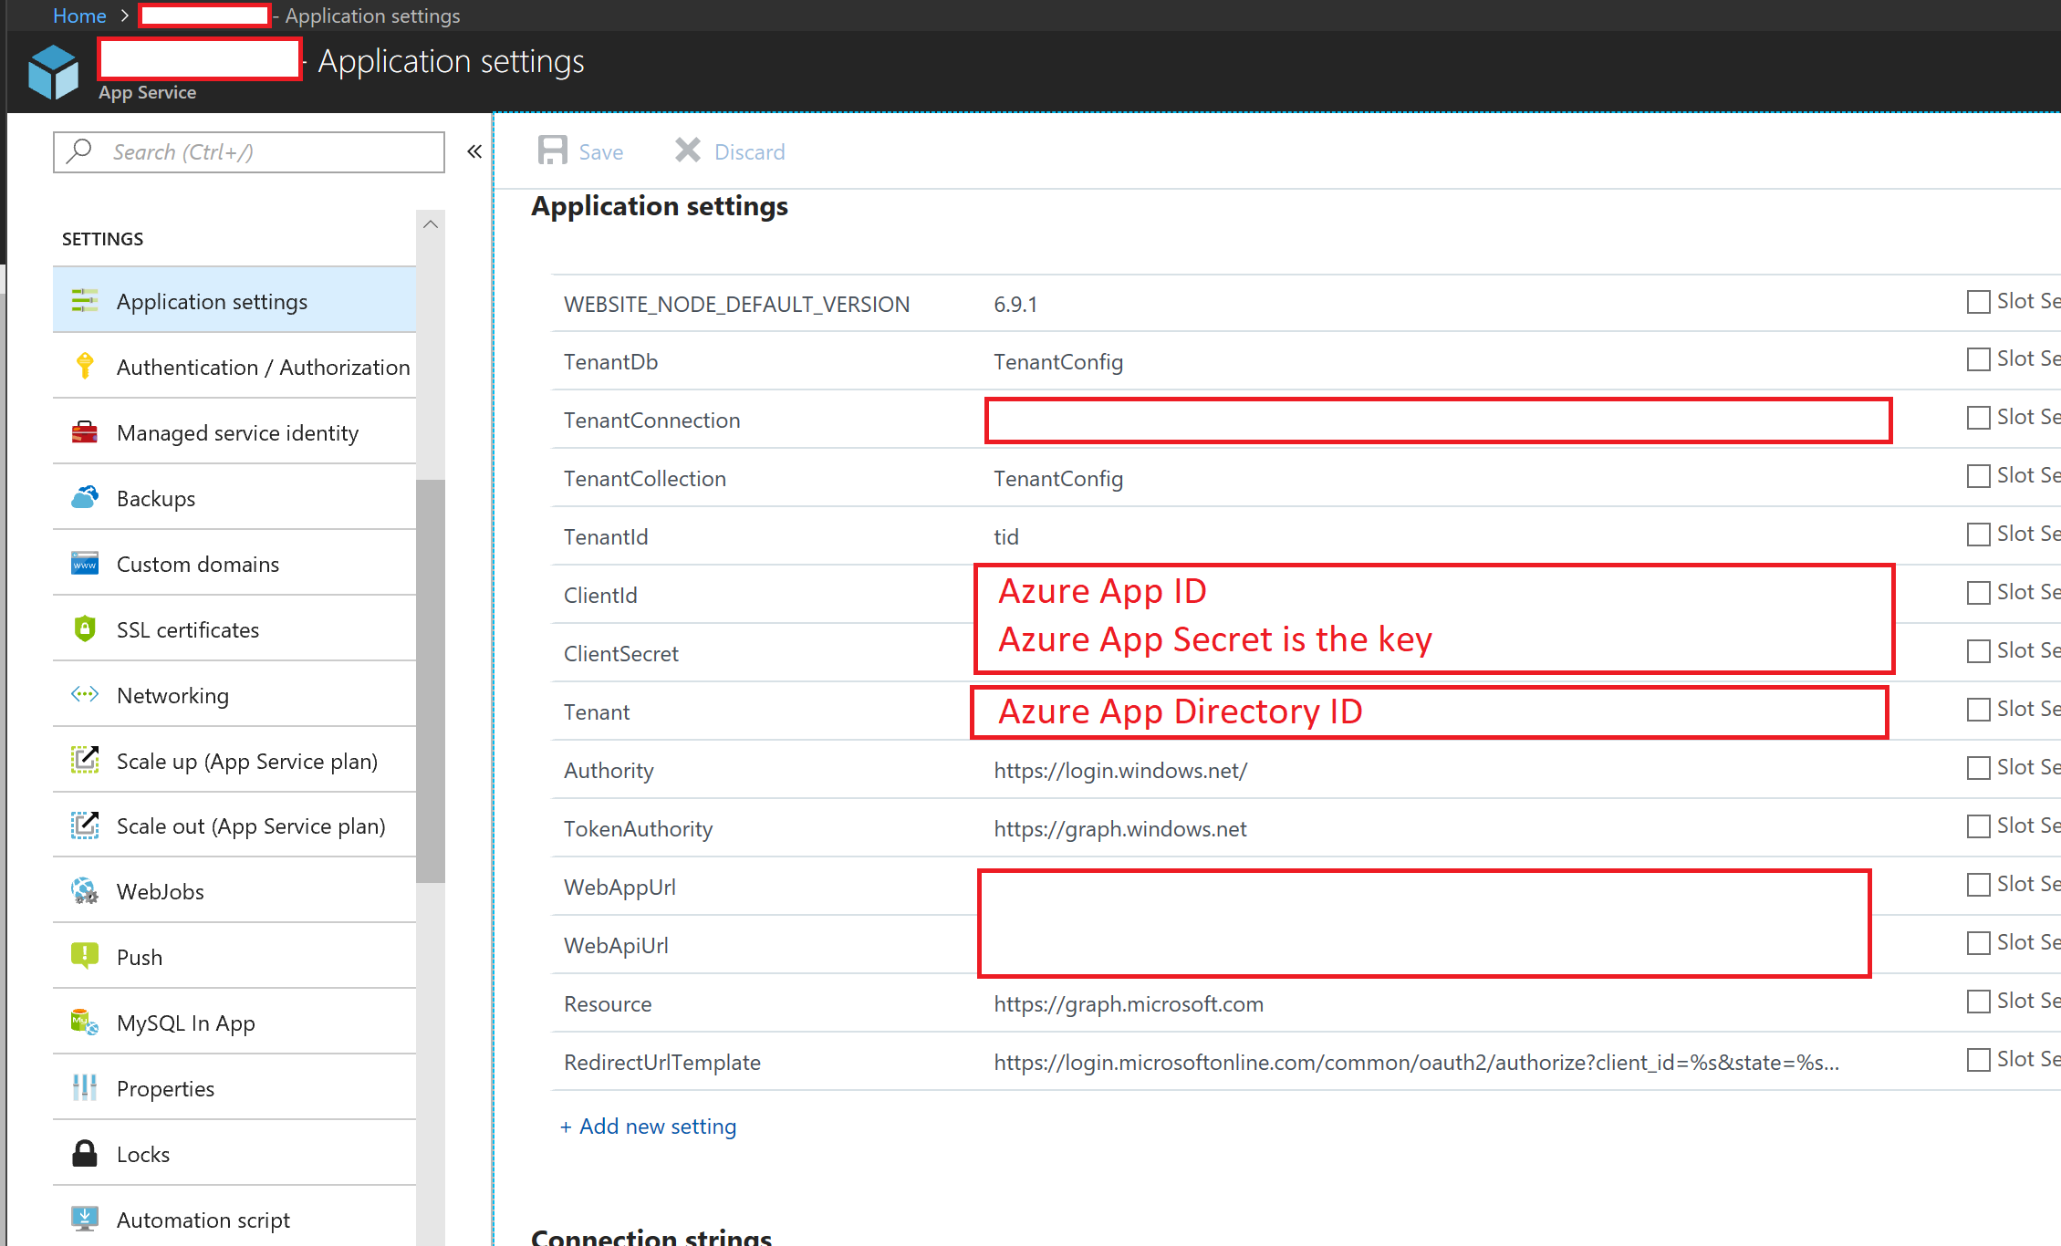Click the Add new setting link
This screenshot has width=2061, height=1246.
(x=649, y=1127)
